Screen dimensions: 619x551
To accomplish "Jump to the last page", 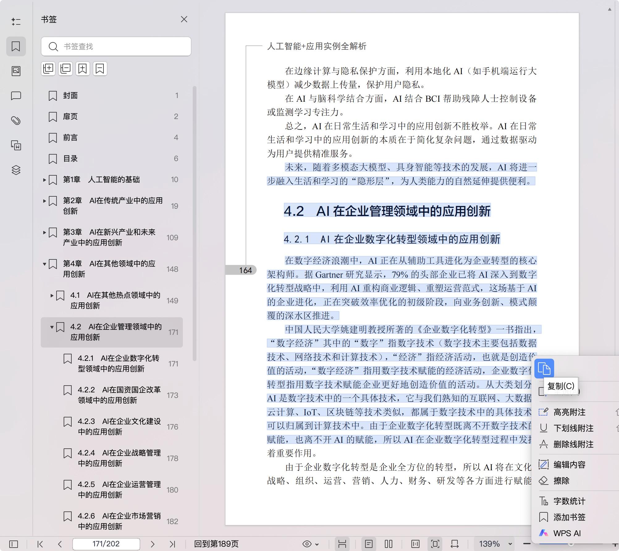I will pyautogui.click(x=172, y=544).
